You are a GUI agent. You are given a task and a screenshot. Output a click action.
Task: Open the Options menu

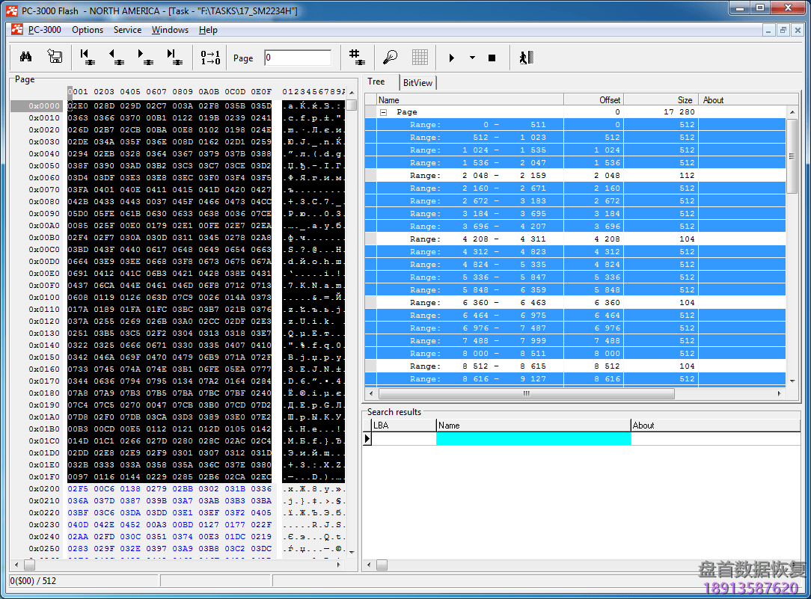[x=88, y=30]
